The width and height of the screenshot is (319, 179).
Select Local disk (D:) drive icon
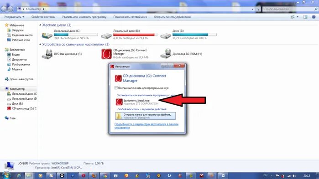coord(106,36)
